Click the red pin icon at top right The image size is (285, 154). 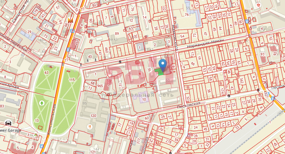258,5
